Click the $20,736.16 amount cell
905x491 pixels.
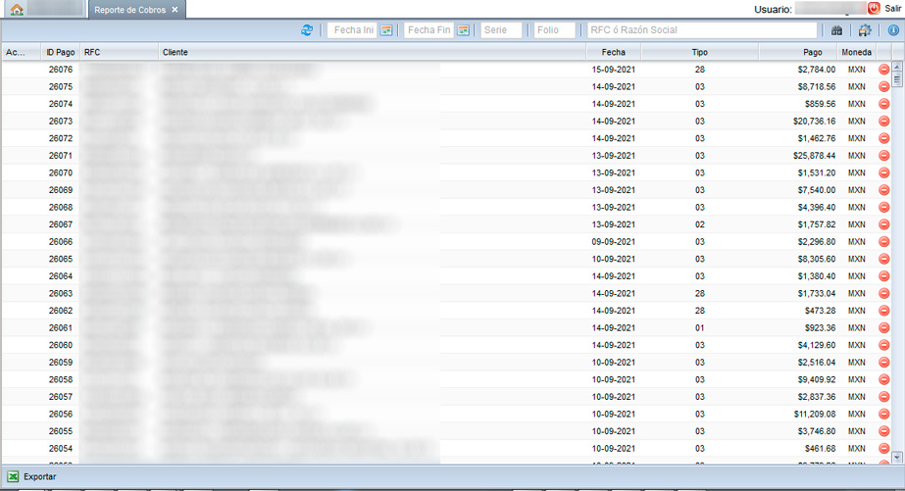(814, 122)
